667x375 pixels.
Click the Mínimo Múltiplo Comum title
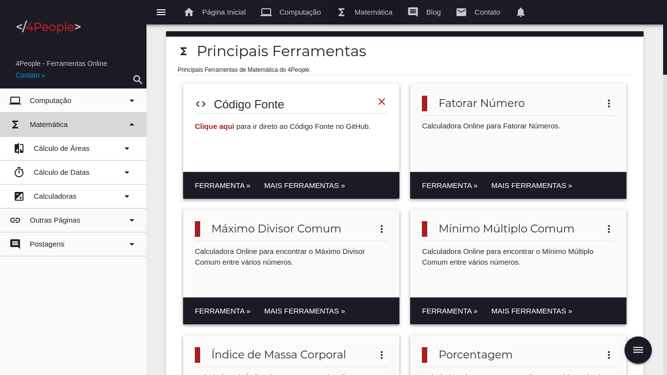pos(506,229)
